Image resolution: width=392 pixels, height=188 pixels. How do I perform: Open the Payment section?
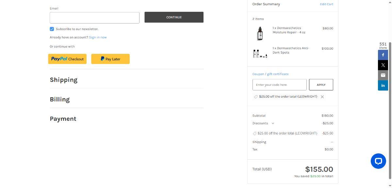tap(63, 119)
